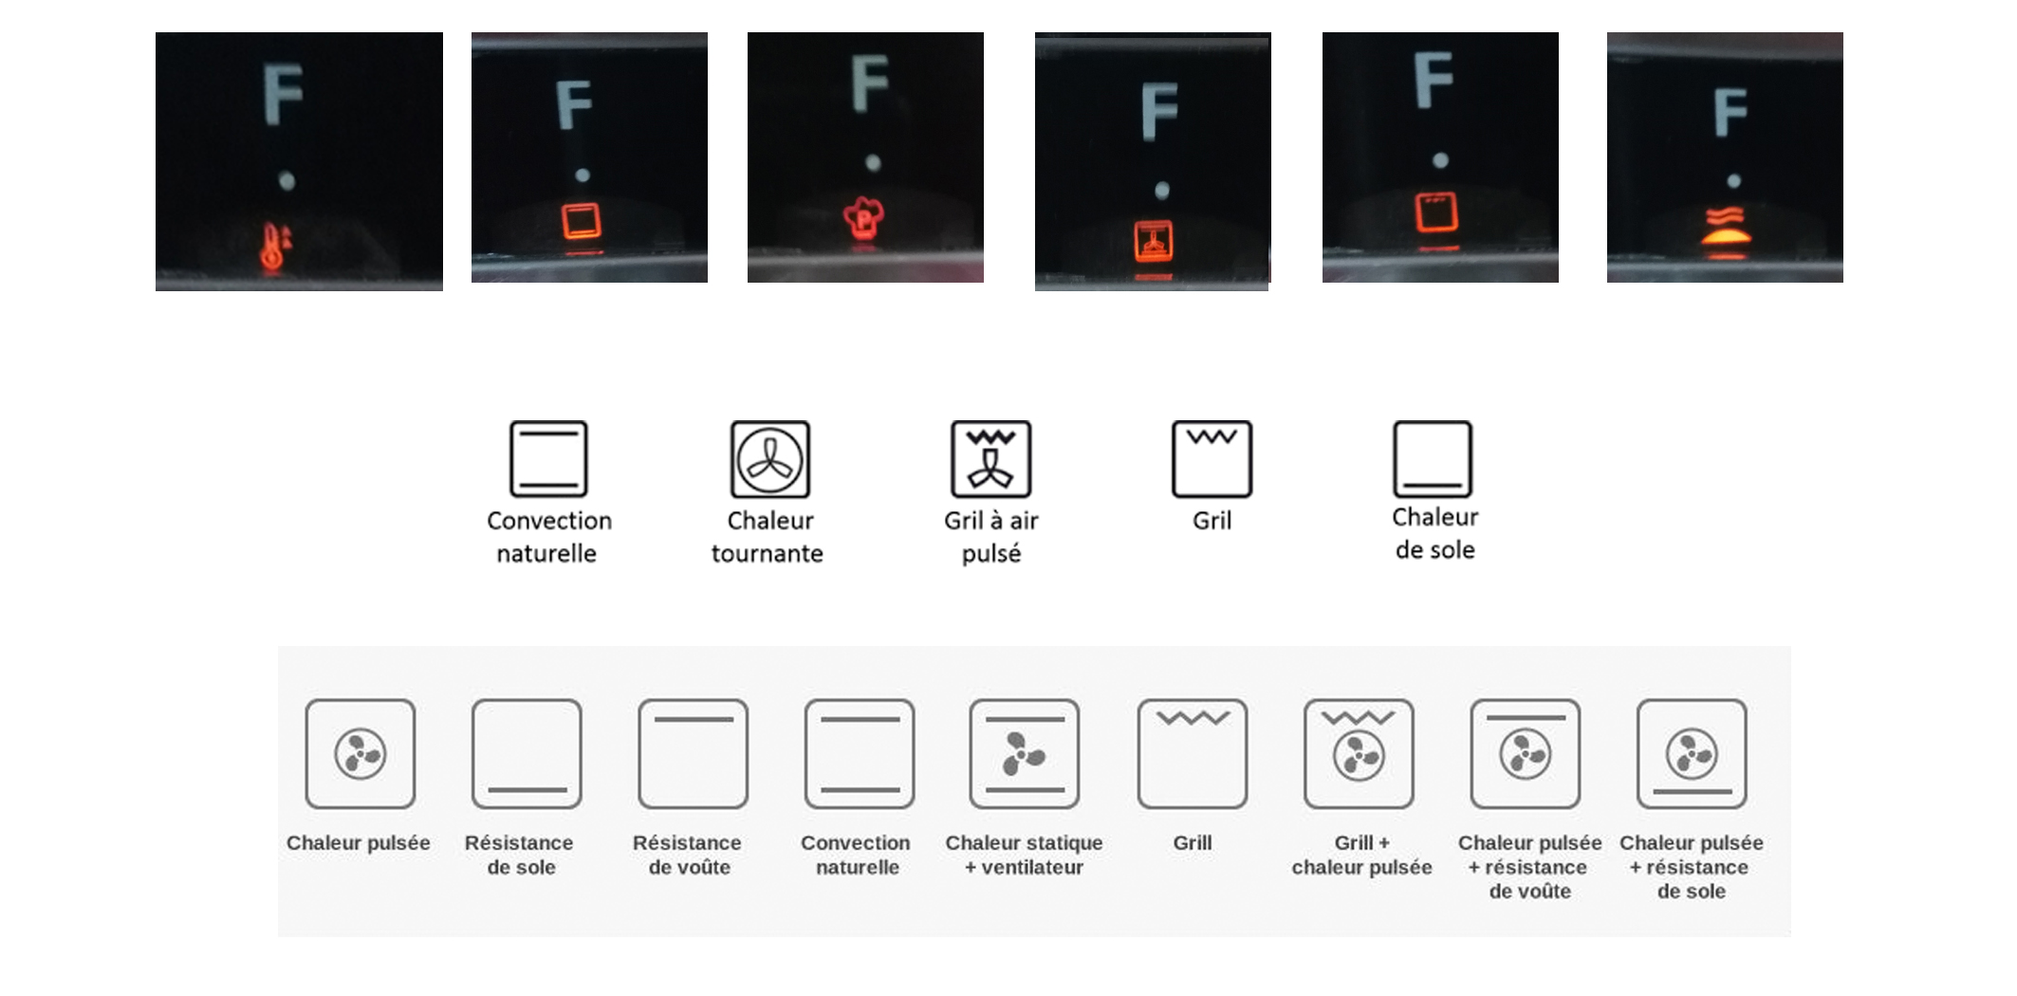Click the gray Grill icon in bottom row
Screen dimensions: 2017x996
[x=1193, y=754]
